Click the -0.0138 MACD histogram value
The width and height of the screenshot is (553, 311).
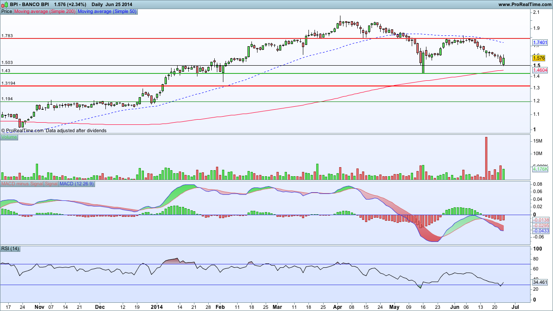point(540,220)
